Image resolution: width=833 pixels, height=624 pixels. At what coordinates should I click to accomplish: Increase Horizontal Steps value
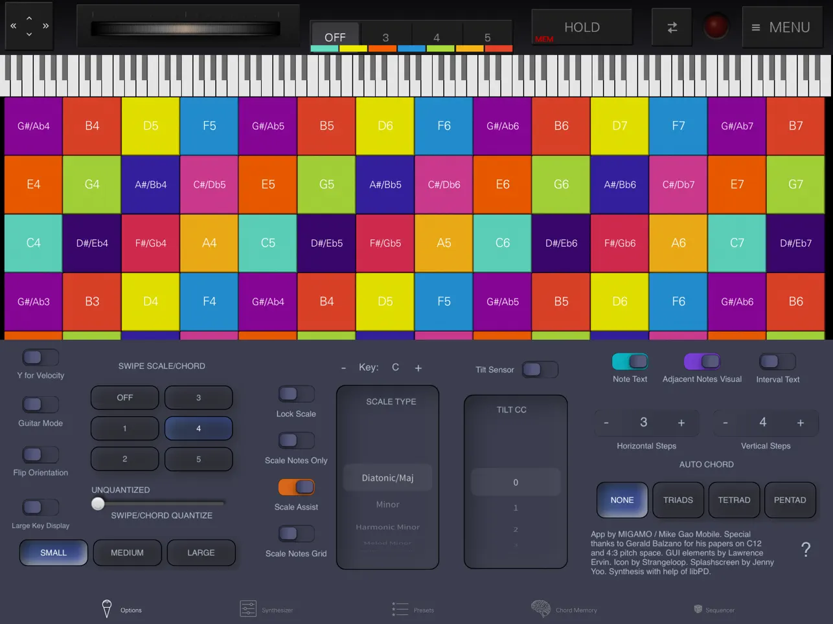click(x=681, y=423)
